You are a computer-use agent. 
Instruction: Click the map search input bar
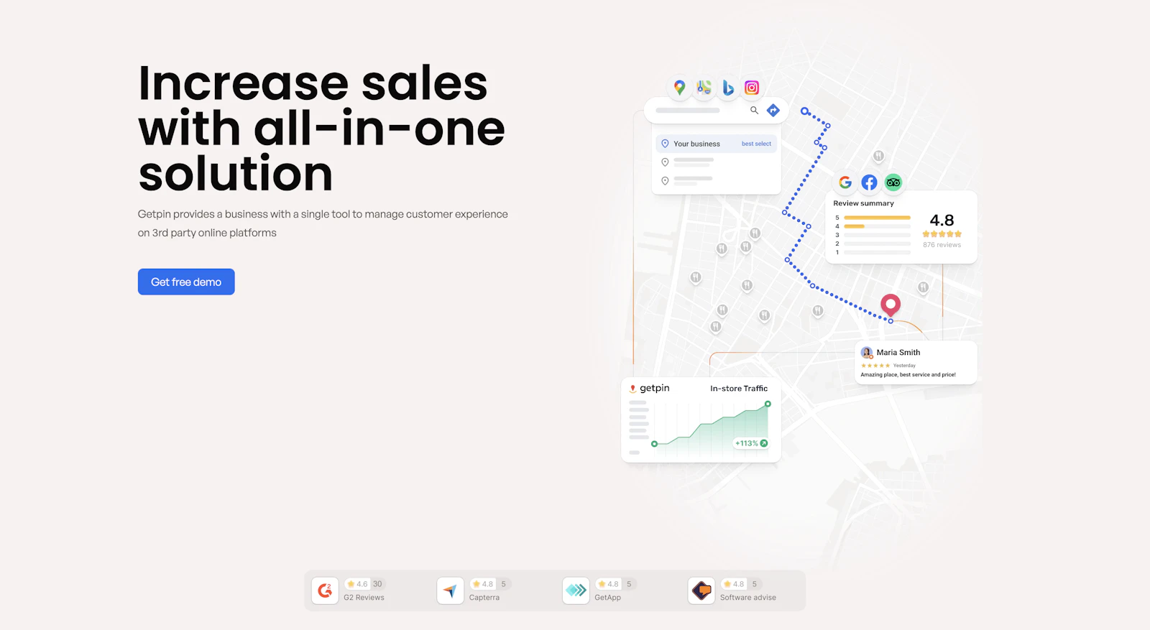(x=717, y=111)
